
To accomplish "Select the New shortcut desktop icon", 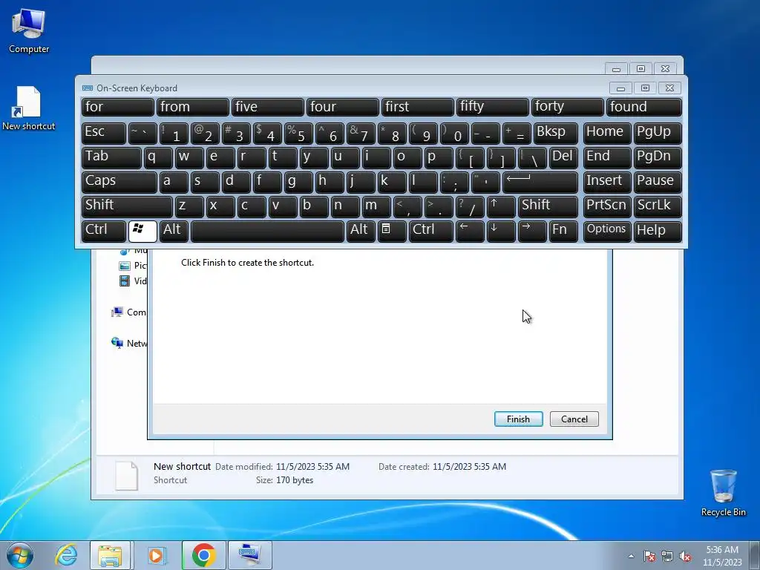I will [29, 108].
